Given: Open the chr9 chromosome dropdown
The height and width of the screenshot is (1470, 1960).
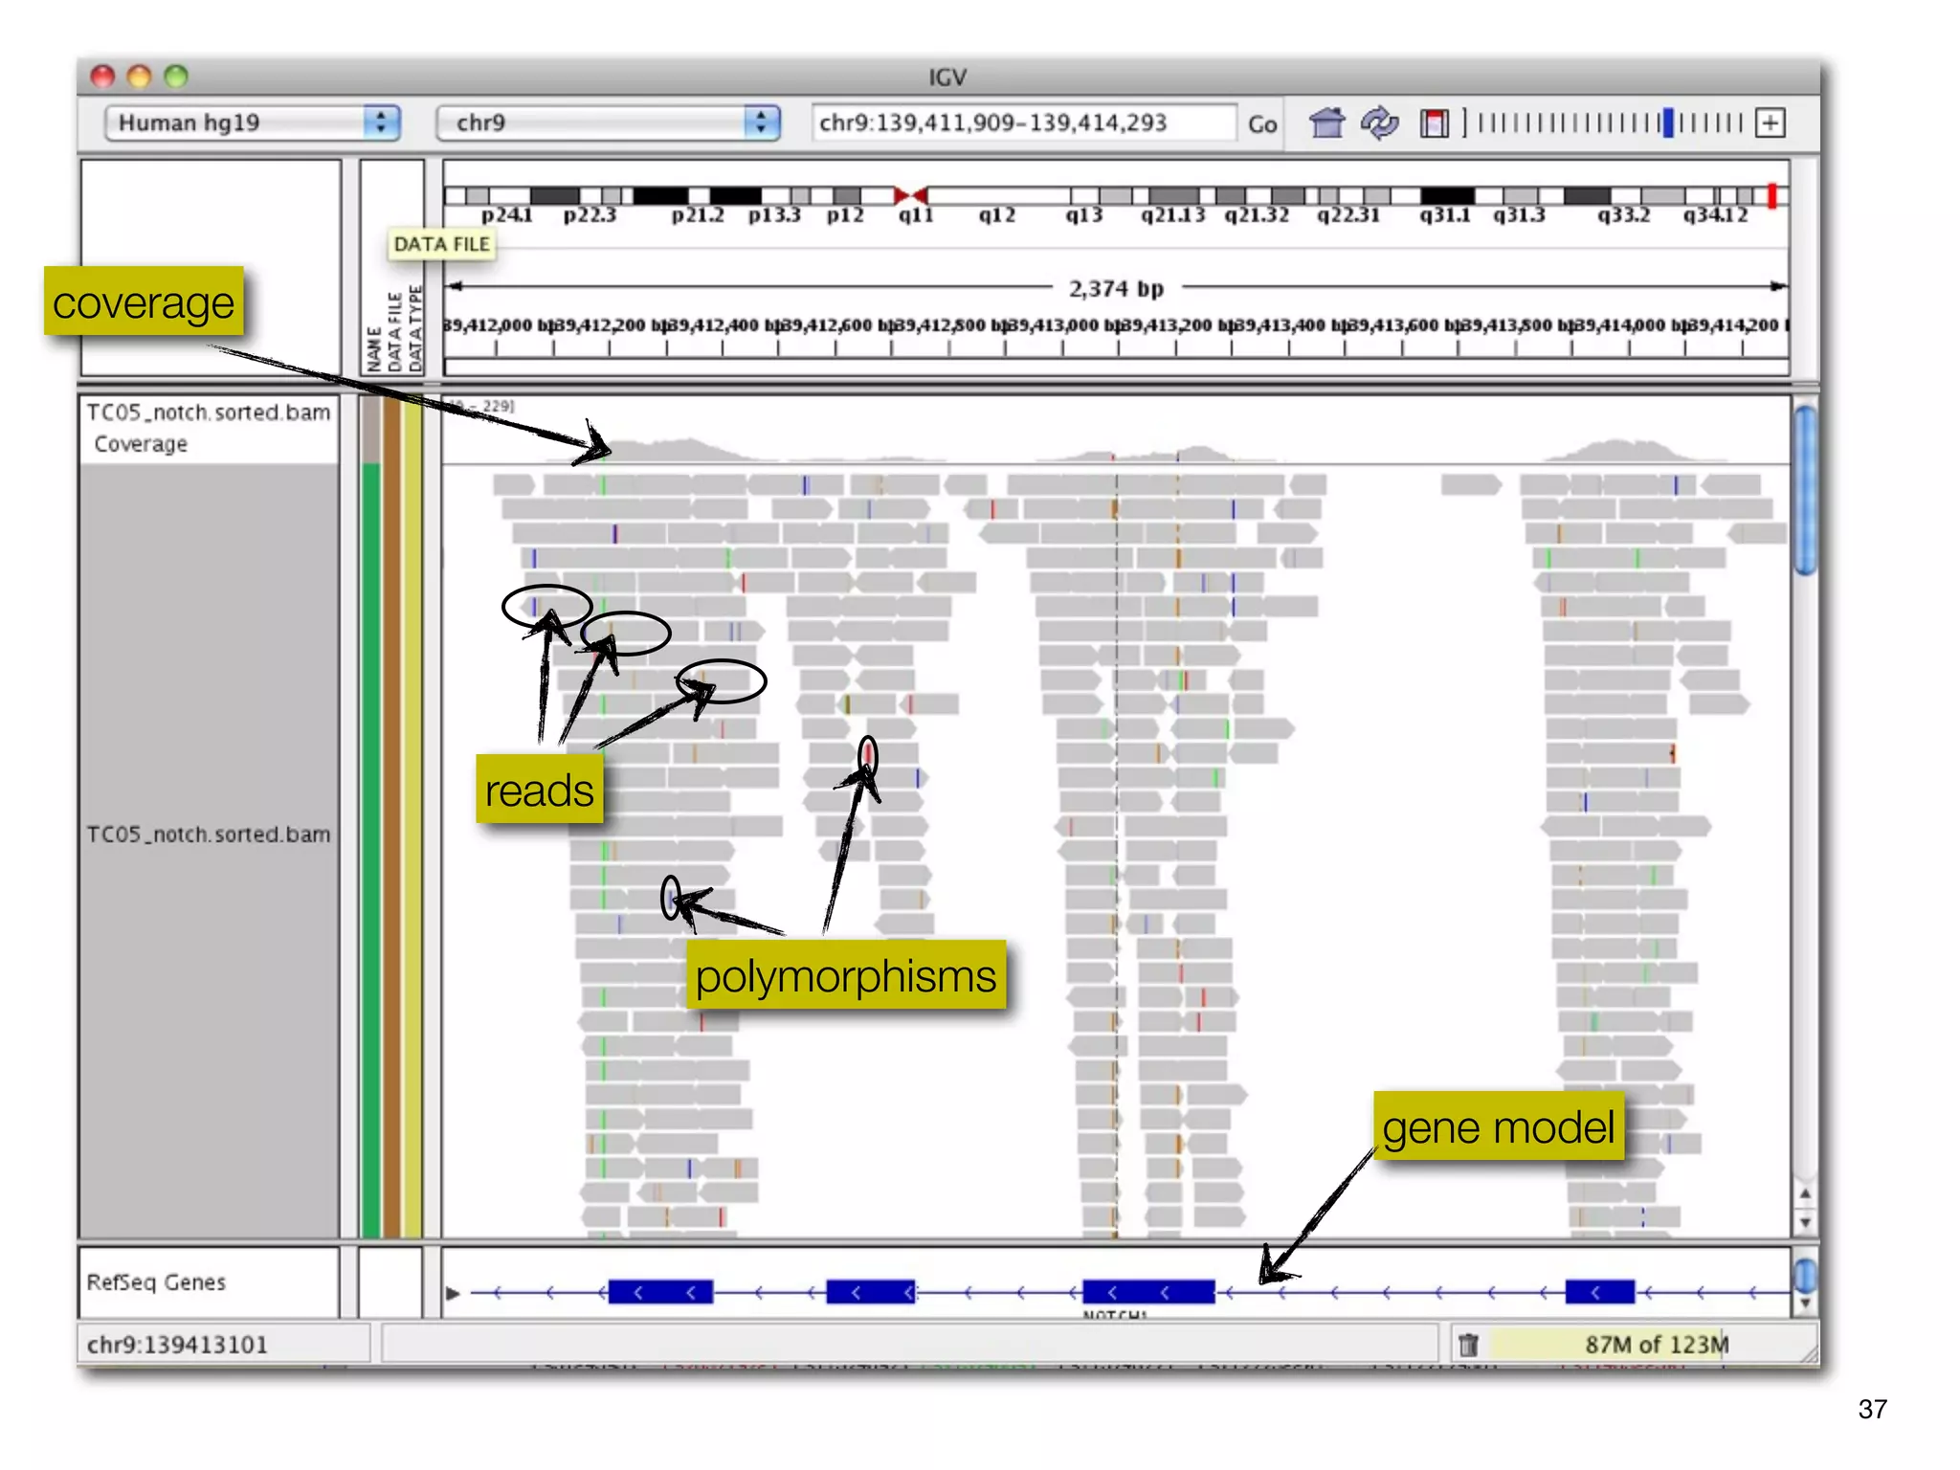Looking at the screenshot, I should (593, 123).
